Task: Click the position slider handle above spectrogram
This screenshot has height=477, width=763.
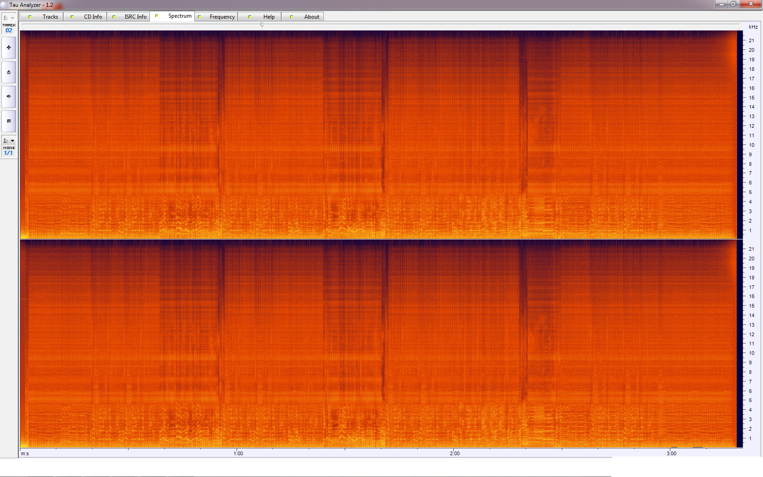Action: 262,25
